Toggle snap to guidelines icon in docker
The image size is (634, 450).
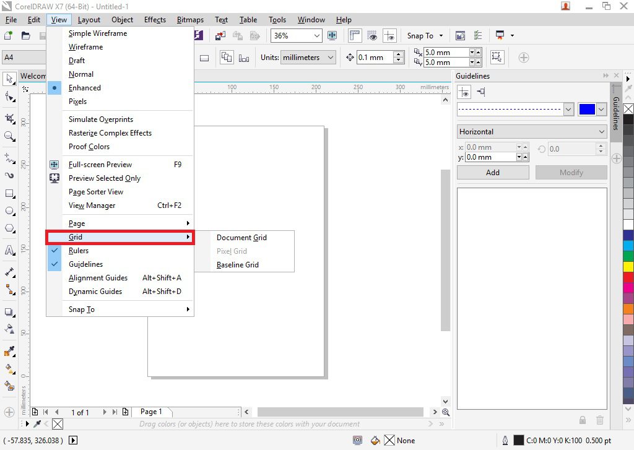click(x=481, y=92)
